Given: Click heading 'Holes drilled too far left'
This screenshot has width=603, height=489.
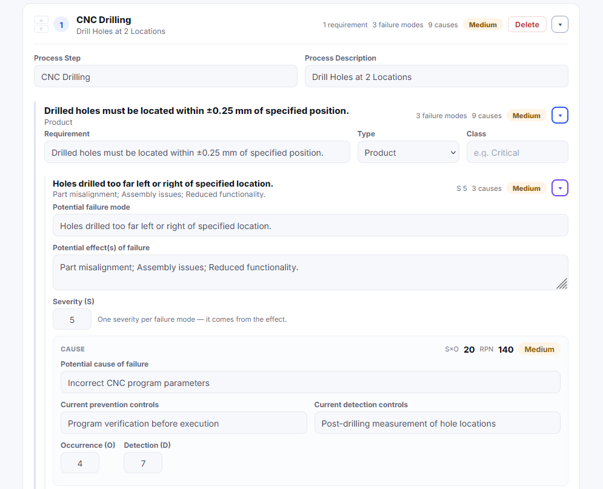Looking at the screenshot, I should 162,184.
